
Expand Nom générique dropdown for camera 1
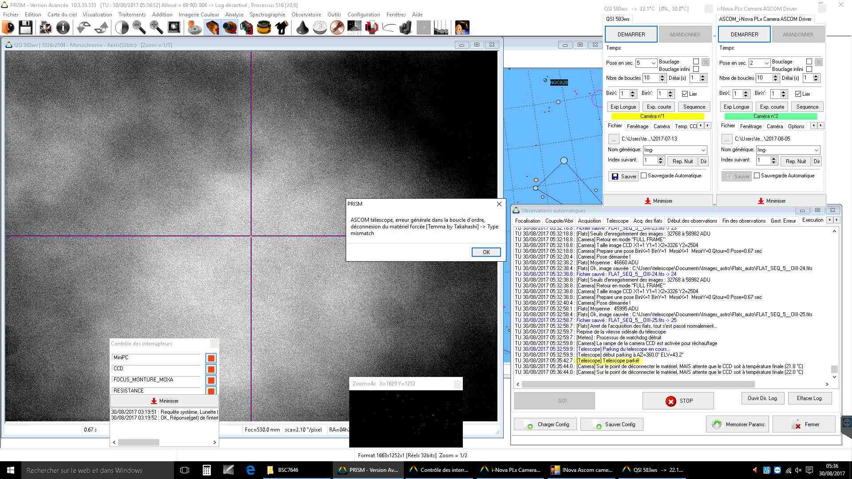click(703, 150)
